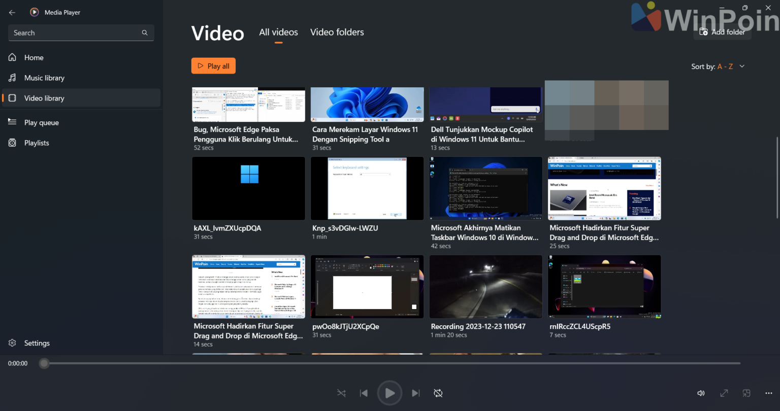Switch to the Video folders tab

tap(337, 32)
